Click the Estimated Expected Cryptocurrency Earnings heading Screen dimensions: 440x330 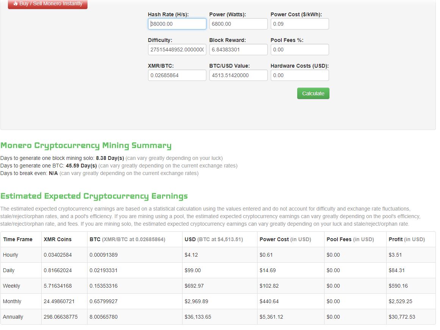coord(94,196)
